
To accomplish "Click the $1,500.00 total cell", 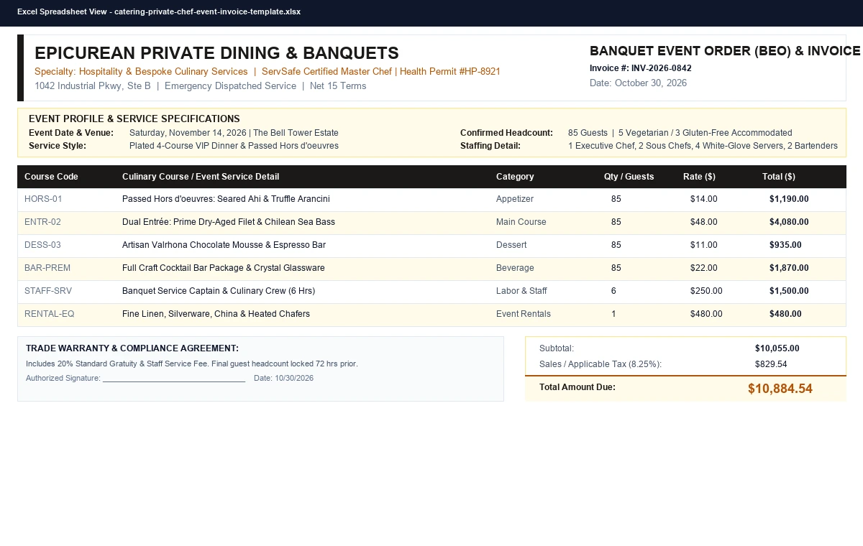I will (x=789, y=291).
